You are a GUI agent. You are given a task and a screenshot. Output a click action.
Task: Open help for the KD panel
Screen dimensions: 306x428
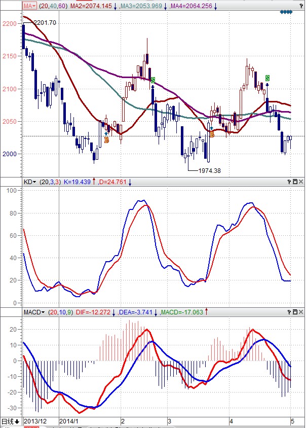pyautogui.click(x=289, y=182)
